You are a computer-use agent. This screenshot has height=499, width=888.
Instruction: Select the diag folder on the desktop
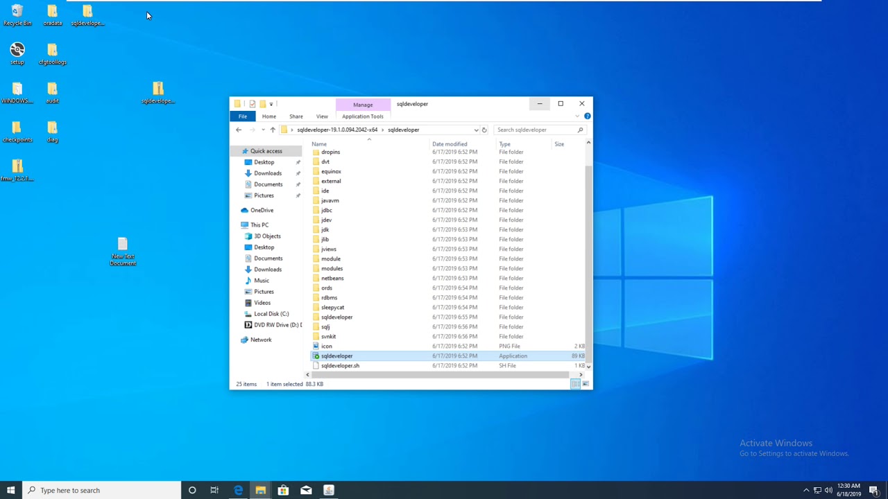pos(52,132)
